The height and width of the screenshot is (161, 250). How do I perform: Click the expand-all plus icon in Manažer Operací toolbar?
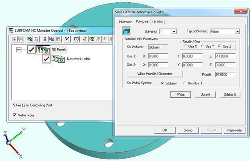tap(14, 39)
